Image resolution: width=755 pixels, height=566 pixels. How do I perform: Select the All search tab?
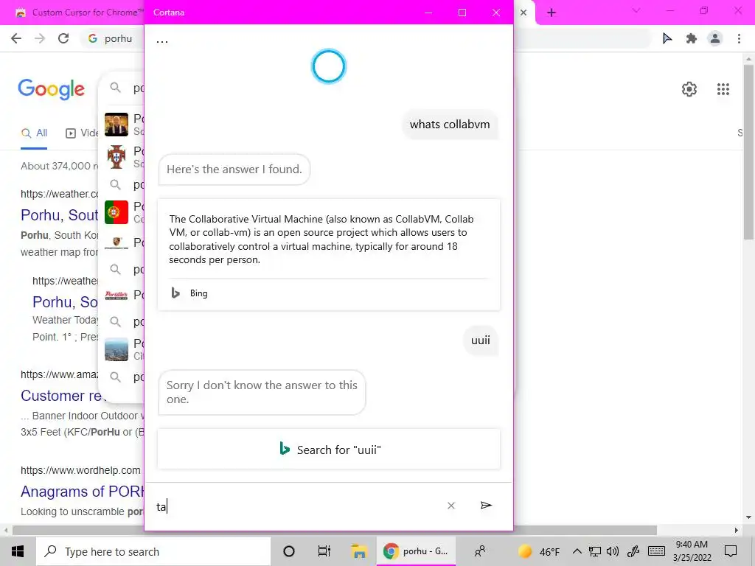(x=34, y=133)
